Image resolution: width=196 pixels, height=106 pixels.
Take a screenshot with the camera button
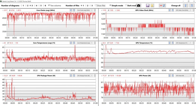point(138,6)
